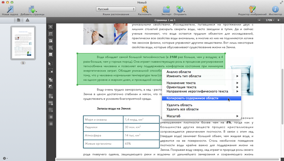
Task: Select the table area drawing tool
Action: pyautogui.click(x=51, y=34)
